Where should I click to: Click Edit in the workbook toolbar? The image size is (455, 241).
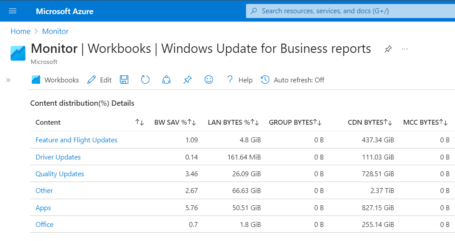click(x=100, y=80)
